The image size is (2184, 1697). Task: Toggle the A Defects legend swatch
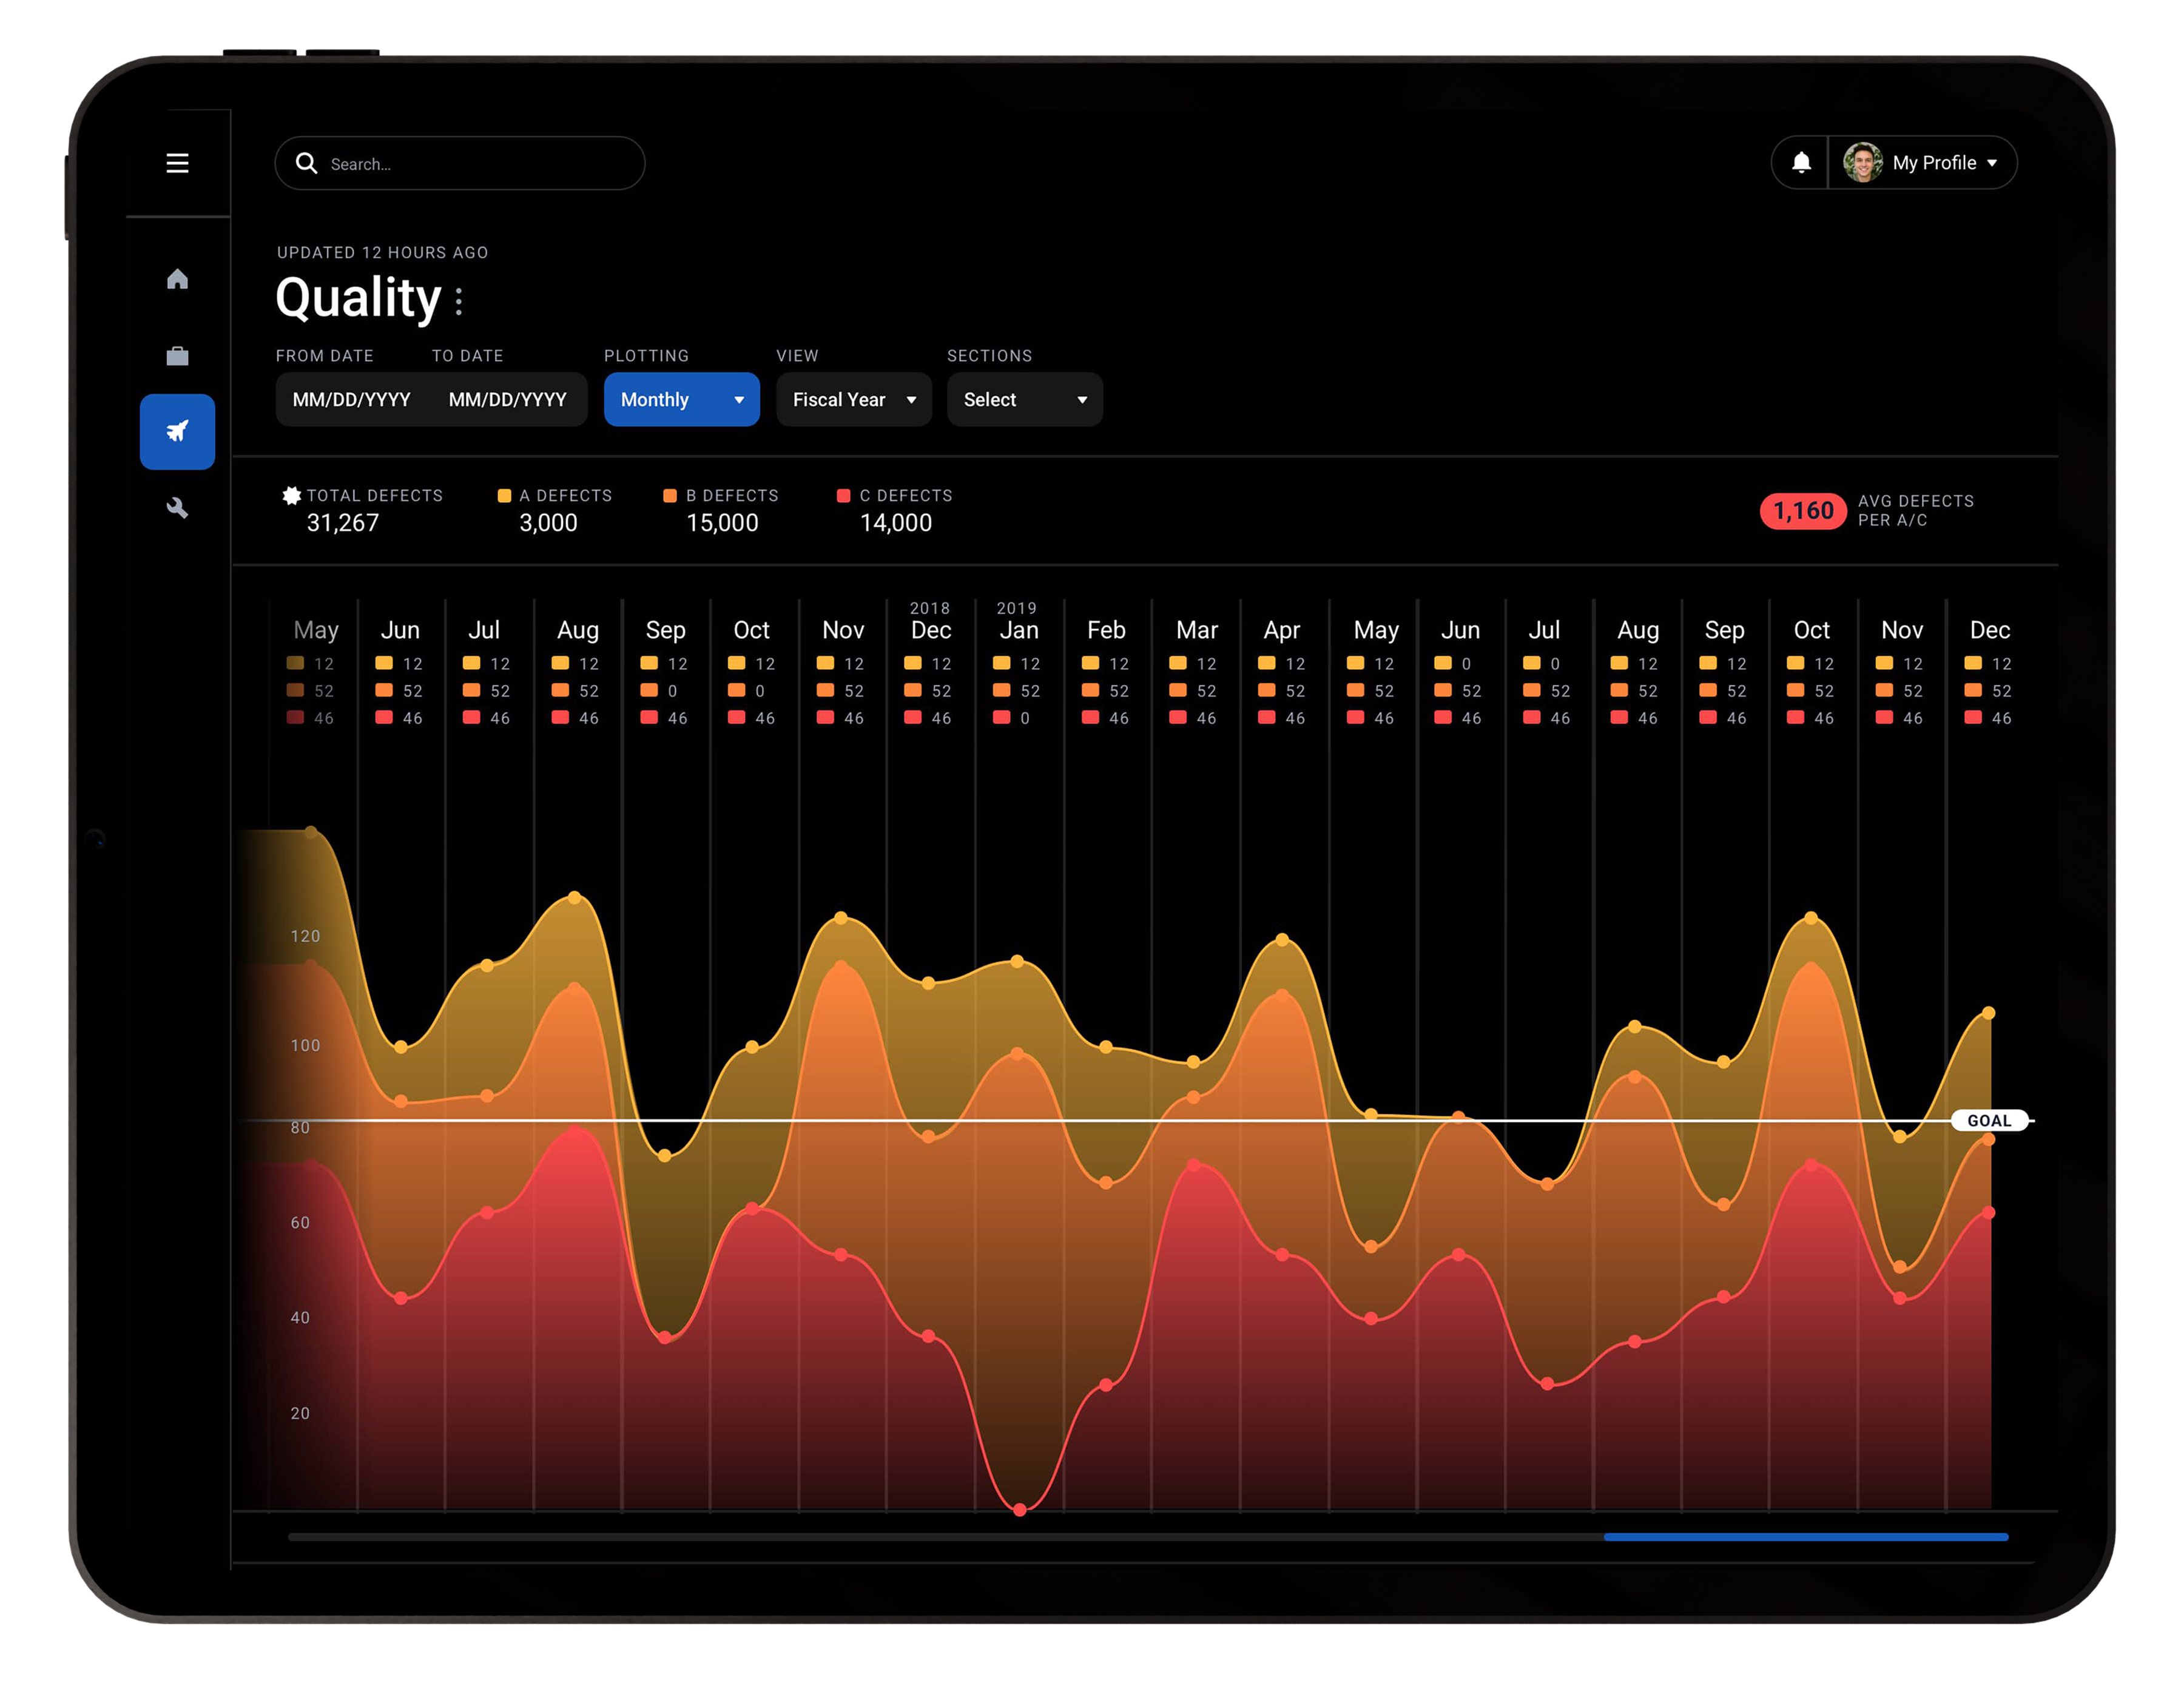(504, 495)
